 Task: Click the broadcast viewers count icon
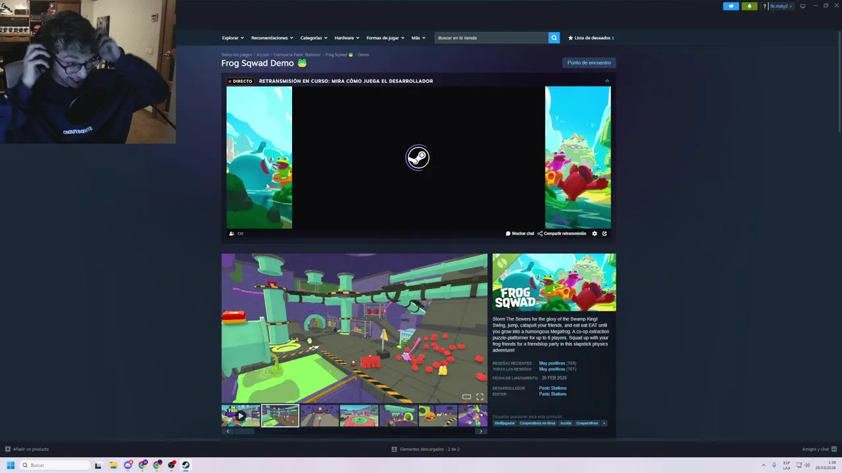232,233
